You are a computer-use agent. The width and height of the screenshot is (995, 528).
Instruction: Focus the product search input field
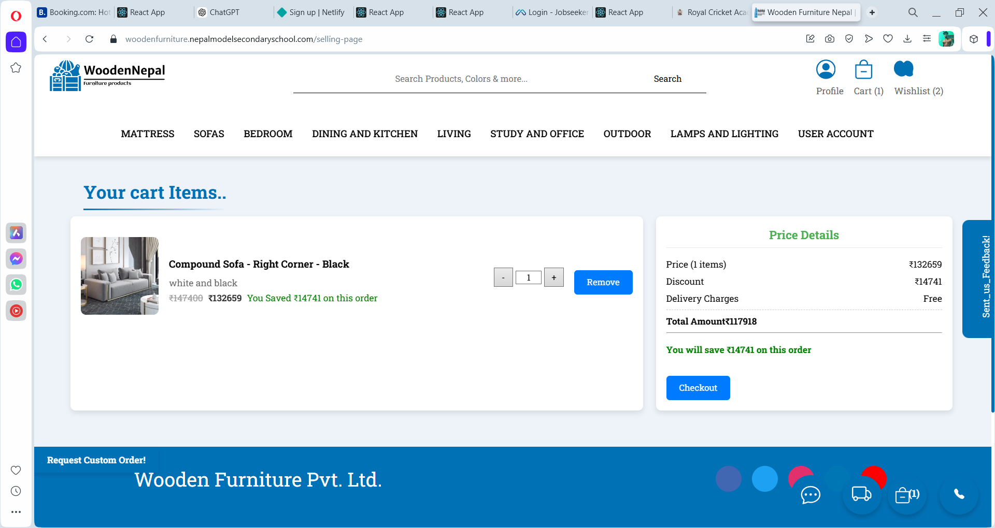461,79
